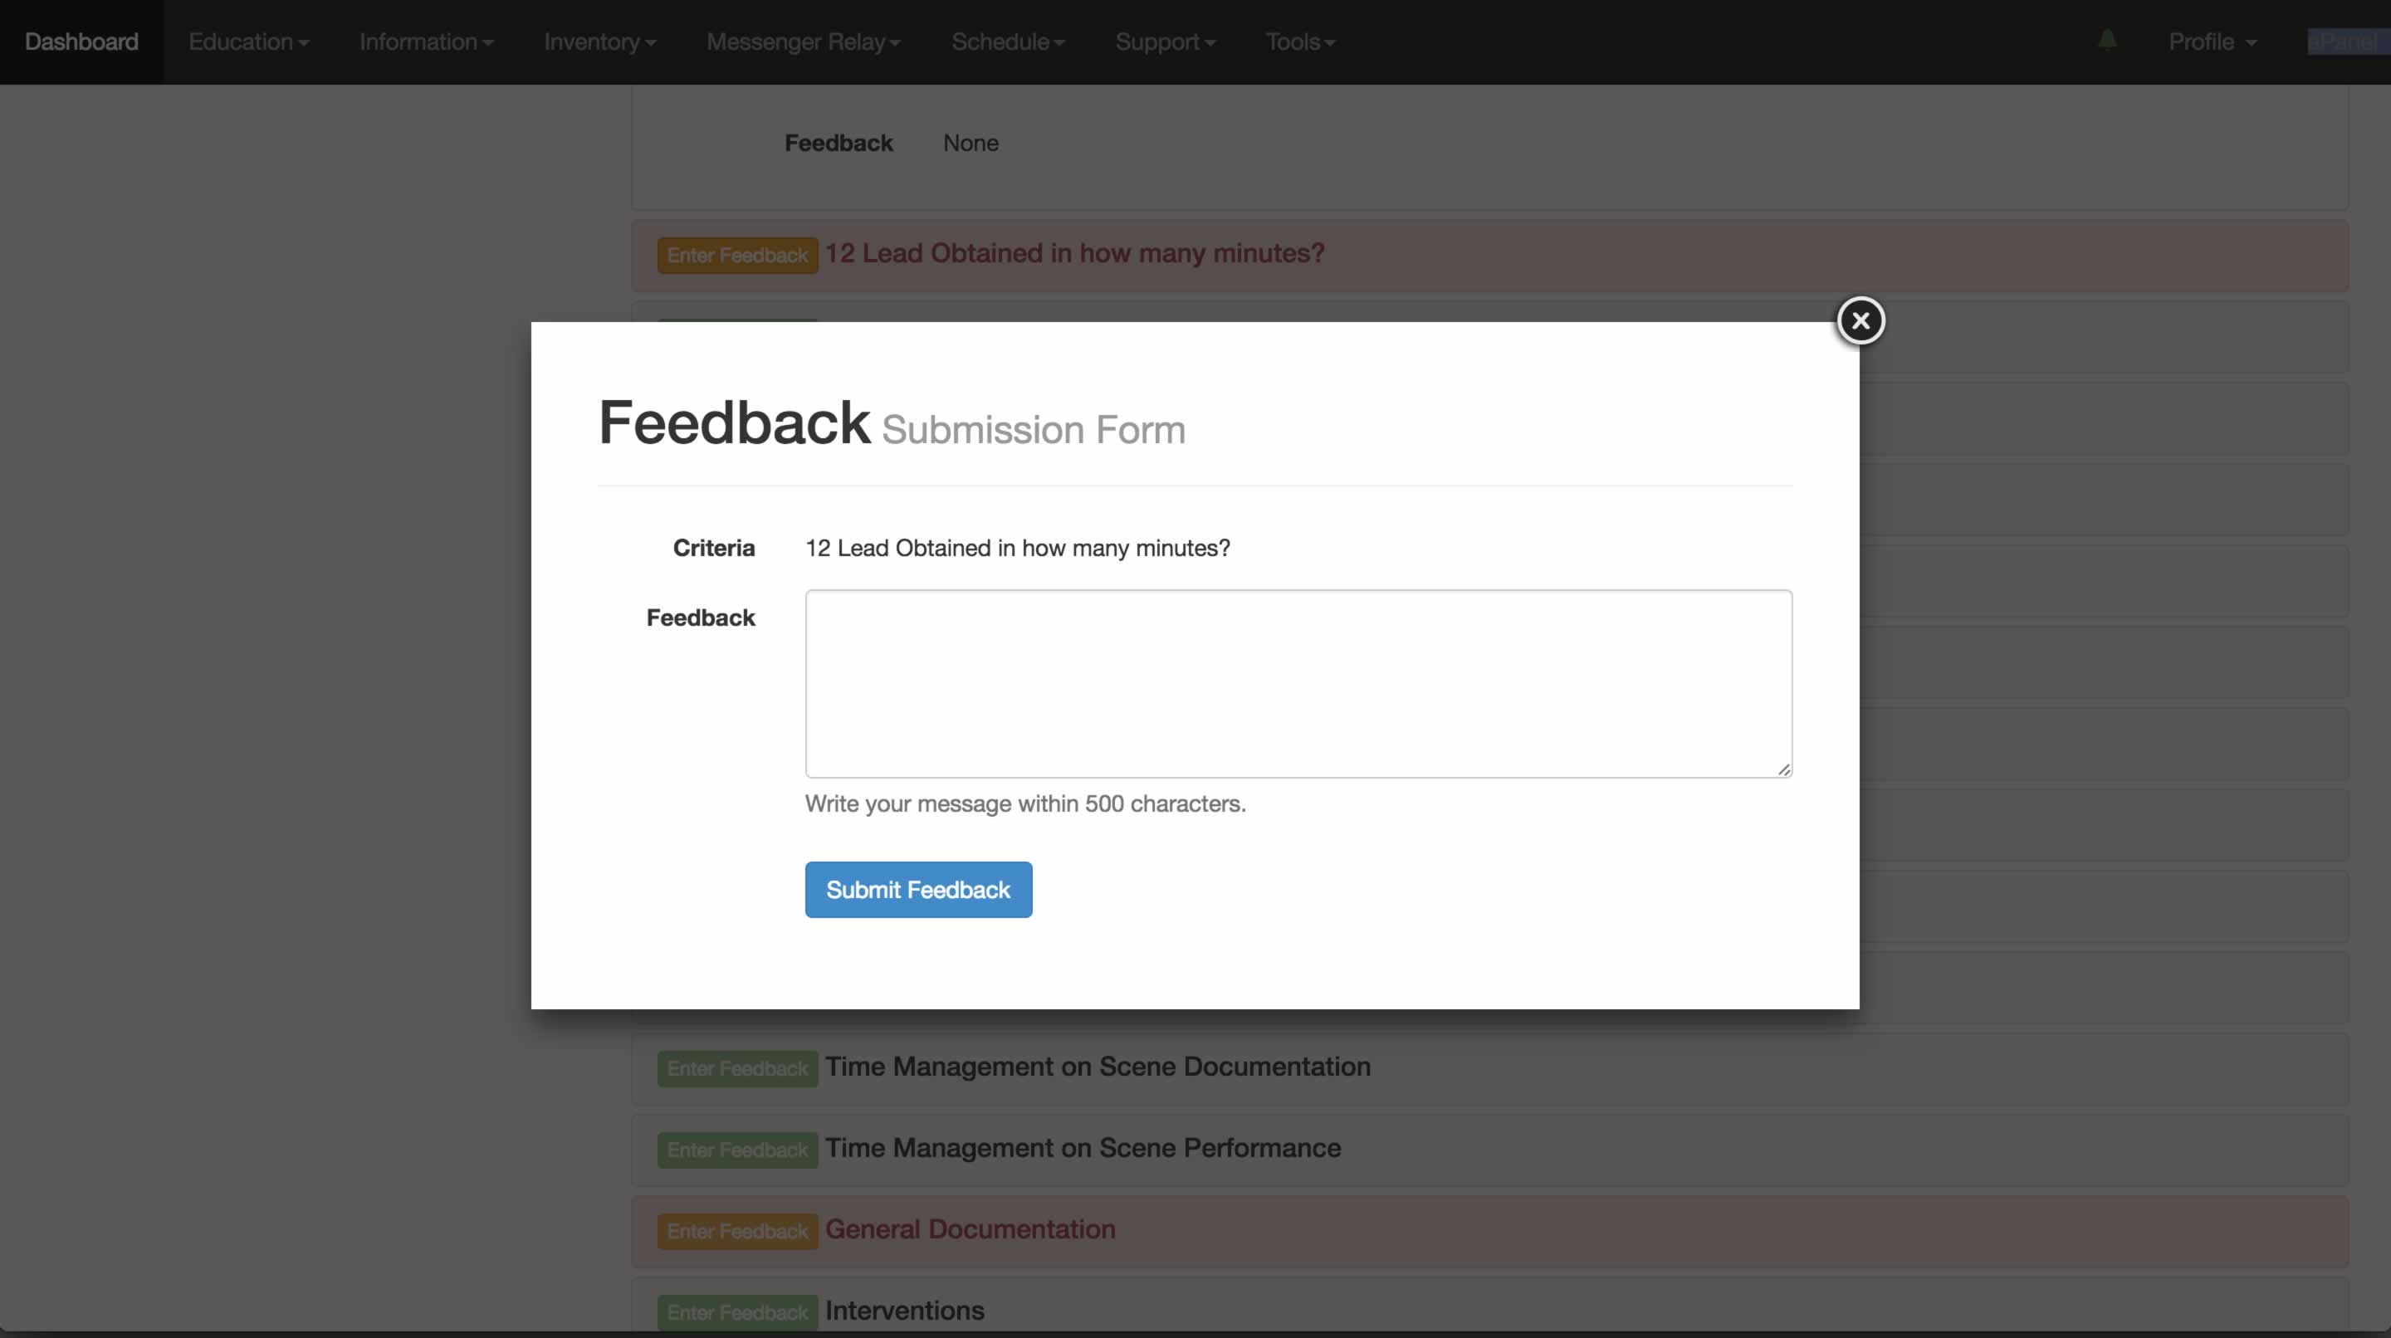Open the Schedule dropdown menu

[x=1008, y=42]
